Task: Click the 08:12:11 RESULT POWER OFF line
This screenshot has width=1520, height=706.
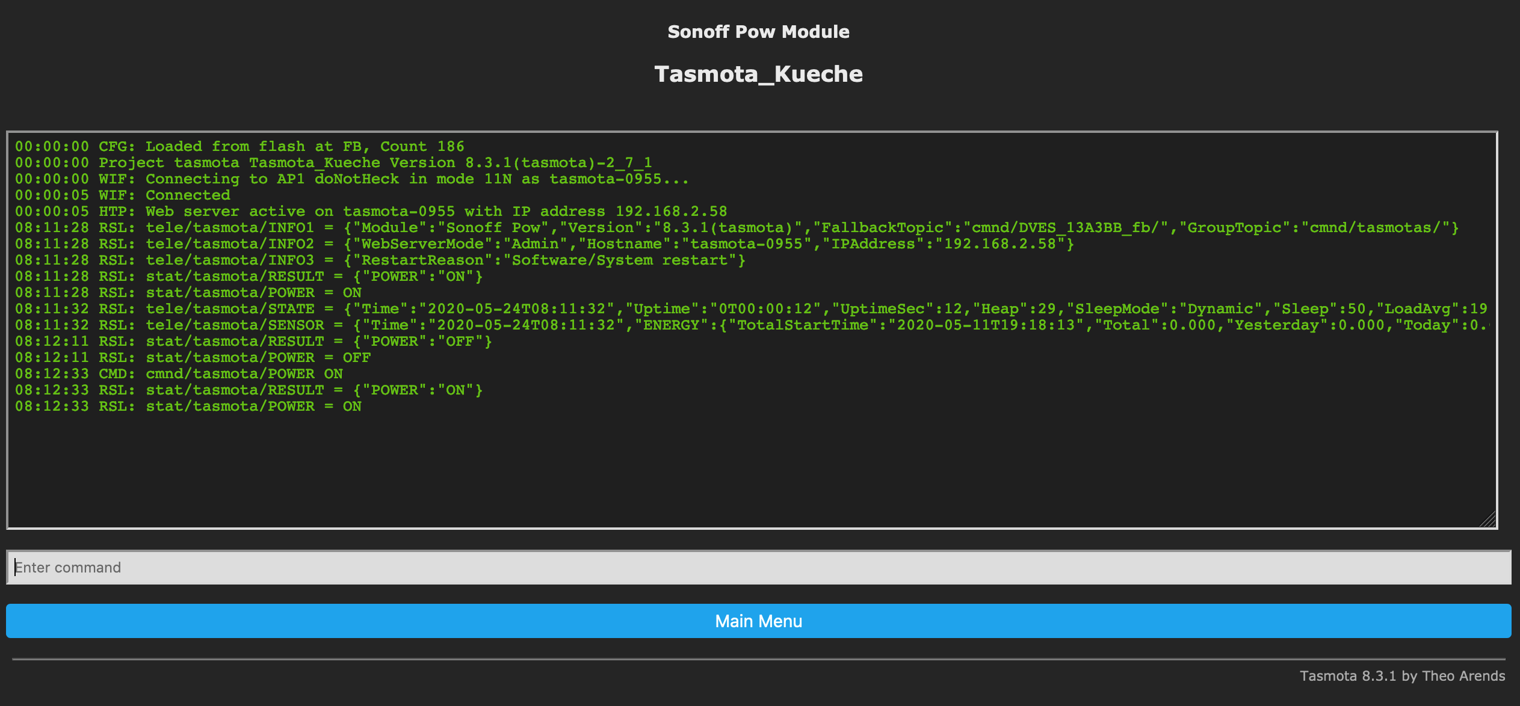Action: [x=253, y=342]
